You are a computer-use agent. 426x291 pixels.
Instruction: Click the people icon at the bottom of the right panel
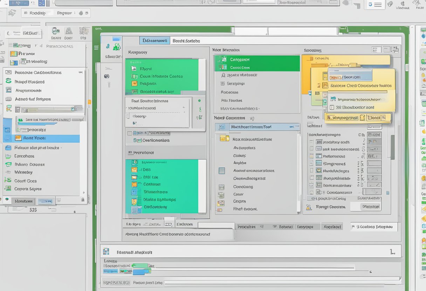tap(309, 207)
